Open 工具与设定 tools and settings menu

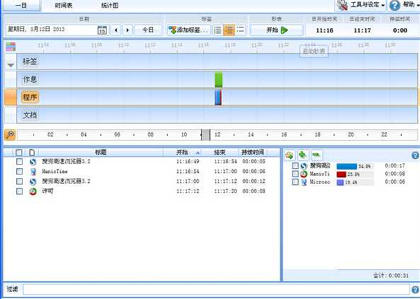[360, 5]
